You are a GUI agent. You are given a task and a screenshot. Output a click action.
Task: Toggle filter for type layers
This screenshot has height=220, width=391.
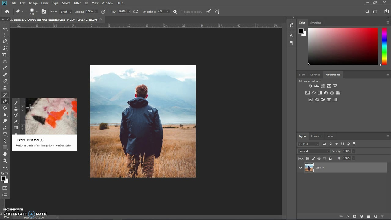[x=336, y=144]
